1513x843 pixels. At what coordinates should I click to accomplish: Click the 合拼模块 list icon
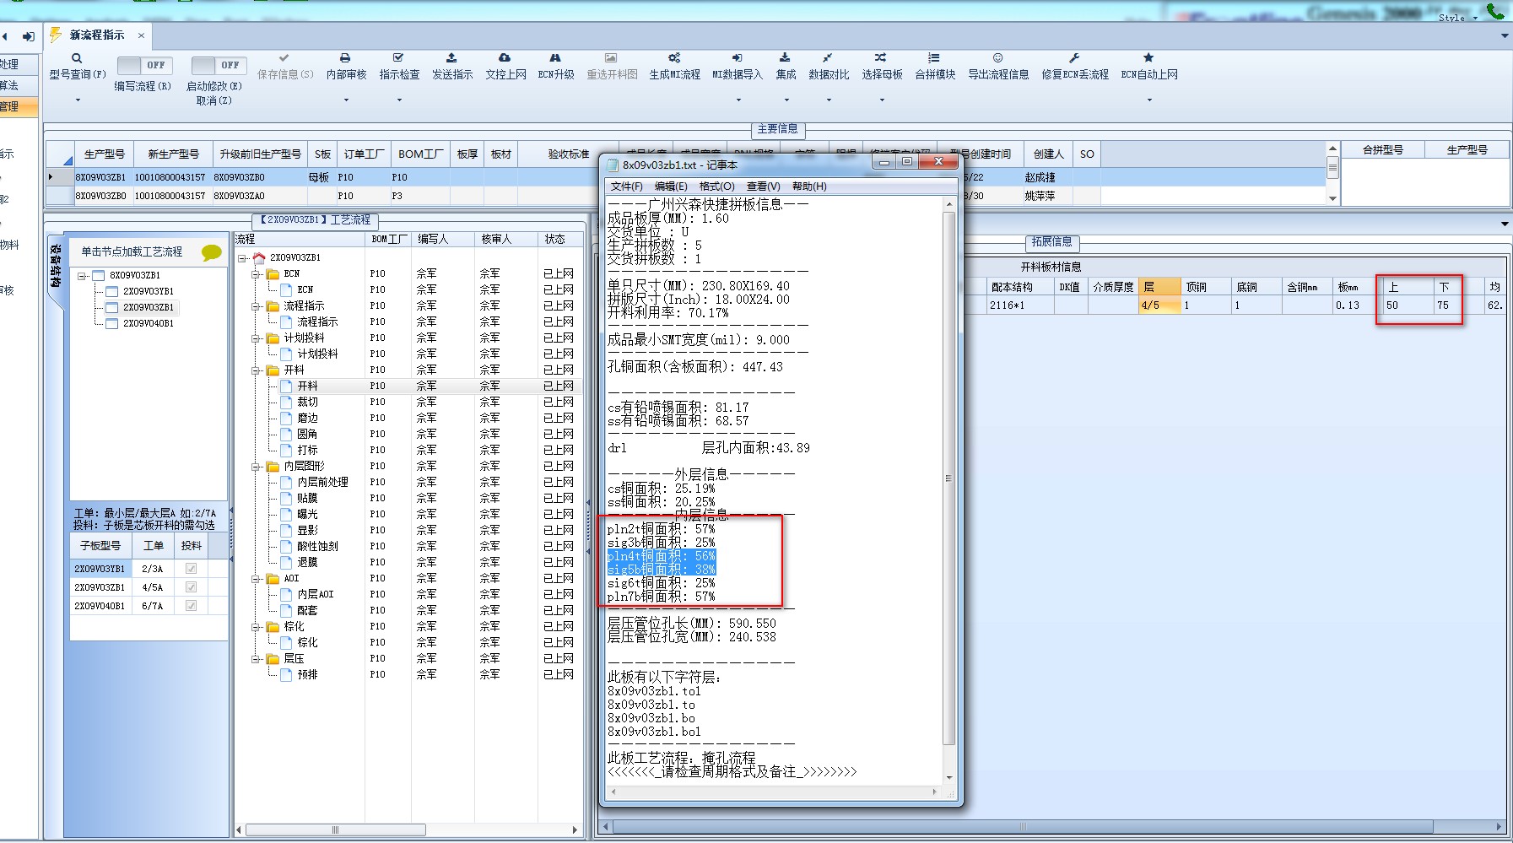coord(934,58)
